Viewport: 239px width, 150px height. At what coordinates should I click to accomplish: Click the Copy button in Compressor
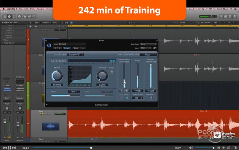coord(76,48)
